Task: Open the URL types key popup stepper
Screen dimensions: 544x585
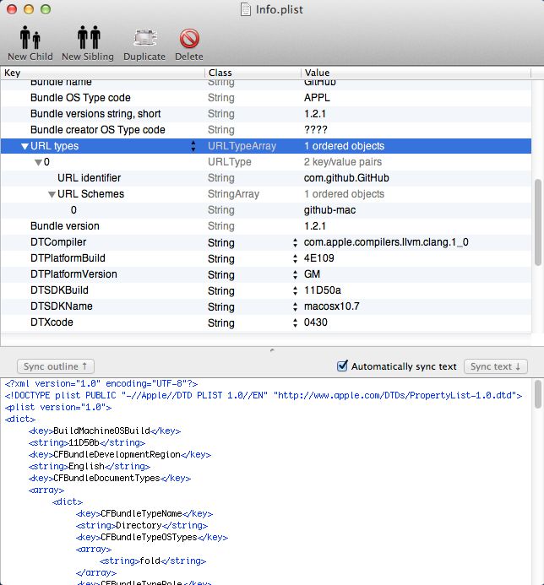Action: 193,146
